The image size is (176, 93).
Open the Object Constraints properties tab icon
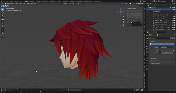pos(147,61)
